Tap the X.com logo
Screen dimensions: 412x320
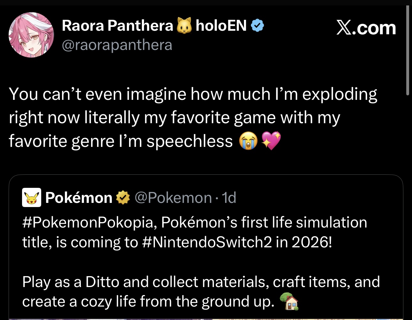366,28
